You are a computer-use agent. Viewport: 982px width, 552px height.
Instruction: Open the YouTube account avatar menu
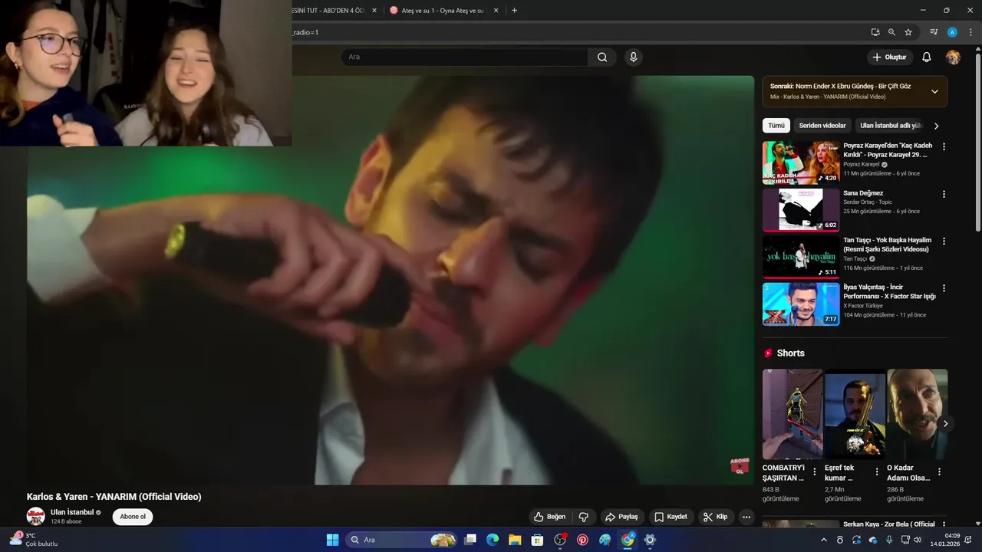(x=953, y=58)
